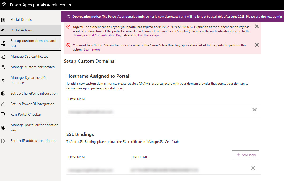Open Set up Power BI integration
Image resolution: width=284 pixels, height=181 pixels.
(32, 104)
